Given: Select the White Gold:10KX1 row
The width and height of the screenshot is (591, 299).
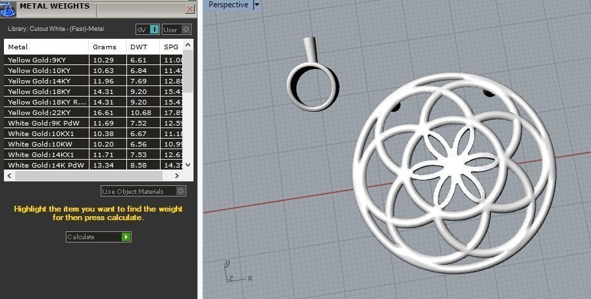Looking at the screenshot, I should pyautogui.click(x=93, y=133).
